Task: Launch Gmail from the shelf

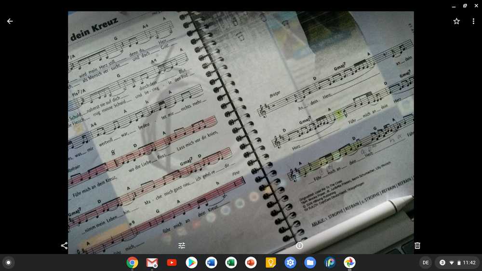Action: [152, 262]
